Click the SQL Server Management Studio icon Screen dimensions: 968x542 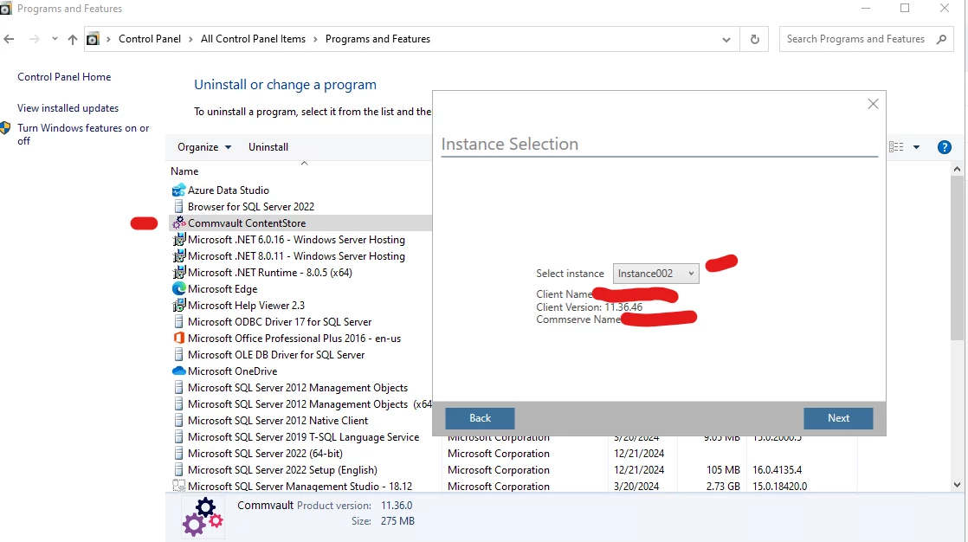pyautogui.click(x=178, y=486)
